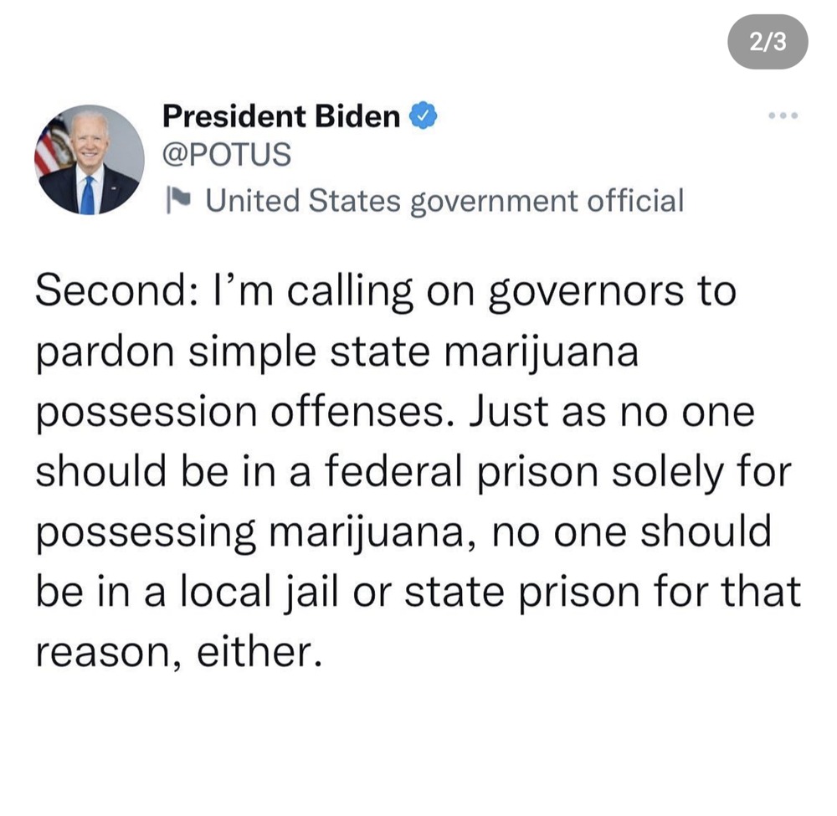Click the United States government official label
The height and width of the screenshot is (816, 837).
tap(444, 200)
